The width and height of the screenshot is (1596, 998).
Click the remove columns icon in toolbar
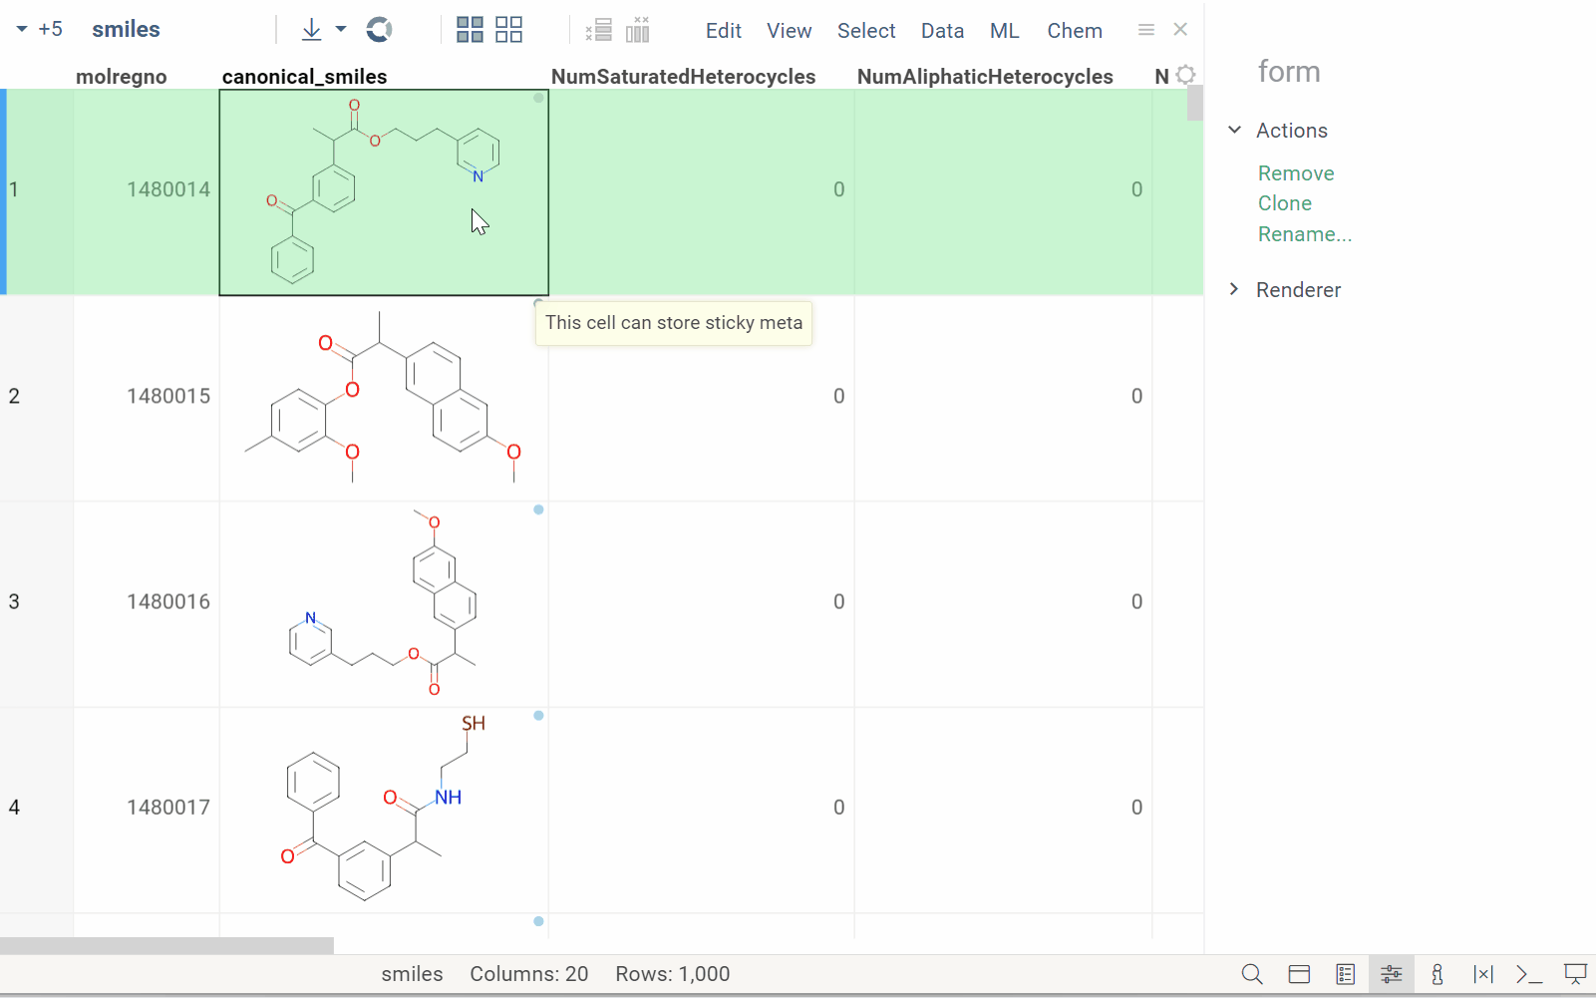[638, 30]
